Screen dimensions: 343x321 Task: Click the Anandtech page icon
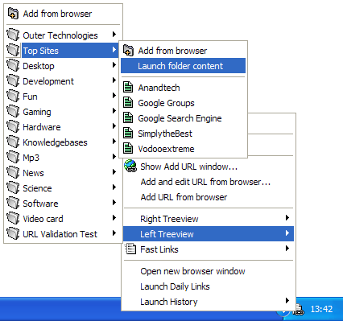(128, 88)
